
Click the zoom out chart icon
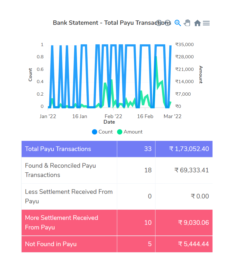[x=168, y=23]
